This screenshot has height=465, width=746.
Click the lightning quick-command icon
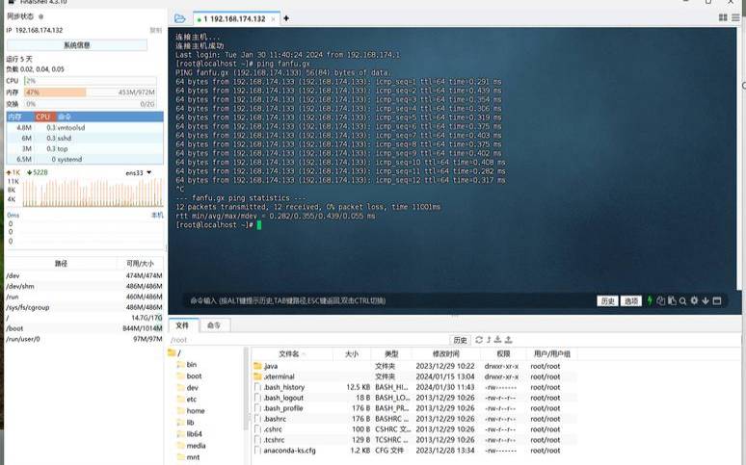pos(650,300)
